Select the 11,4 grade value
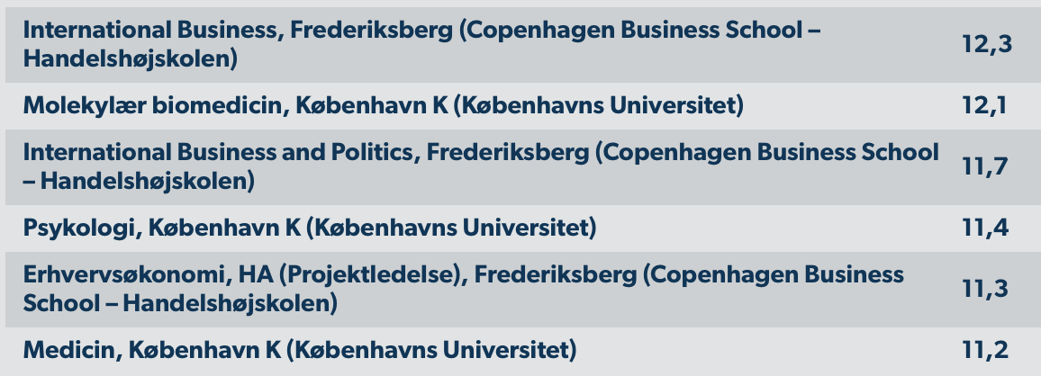 point(985,228)
